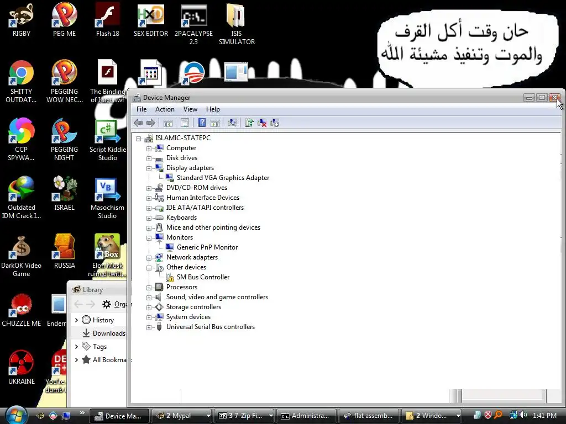The width and height of the screenshot is (566, 424).
Task: Select the RIGBY desktop icon
Action: 22,20
